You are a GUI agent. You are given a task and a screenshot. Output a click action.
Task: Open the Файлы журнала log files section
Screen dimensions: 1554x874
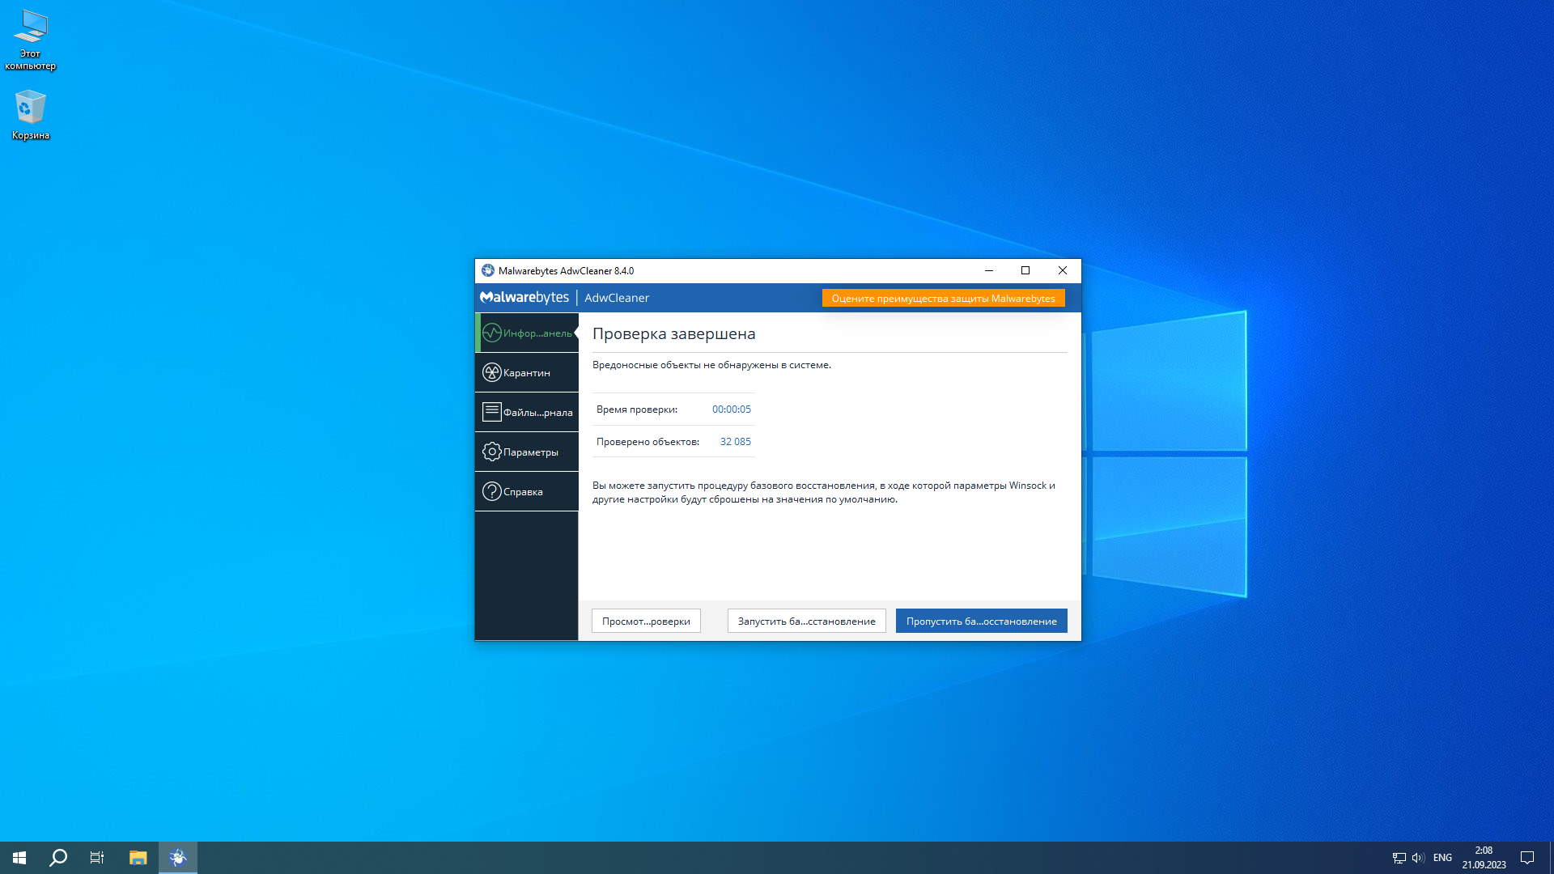click(x=526, y=413)
